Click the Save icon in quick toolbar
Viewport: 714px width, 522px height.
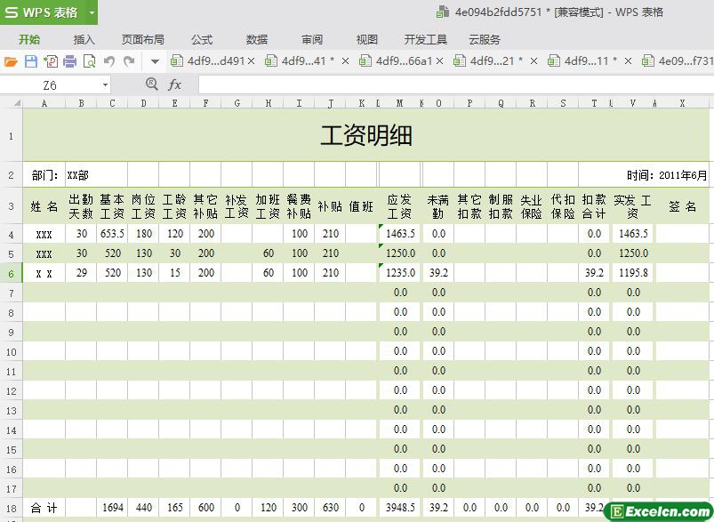click(30, 61)
